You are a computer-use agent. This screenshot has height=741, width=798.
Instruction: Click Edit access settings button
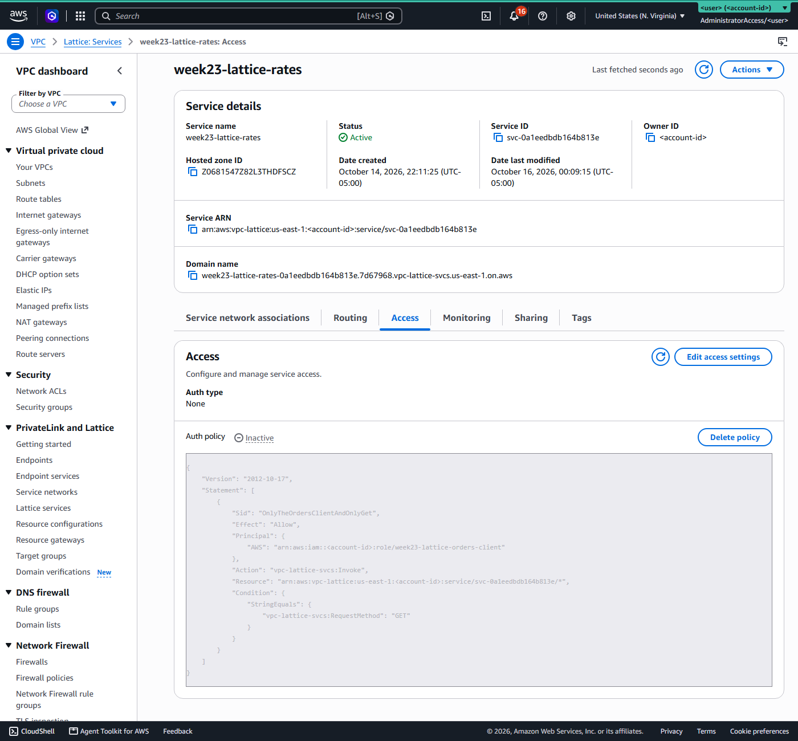click(x=723, y=357)
